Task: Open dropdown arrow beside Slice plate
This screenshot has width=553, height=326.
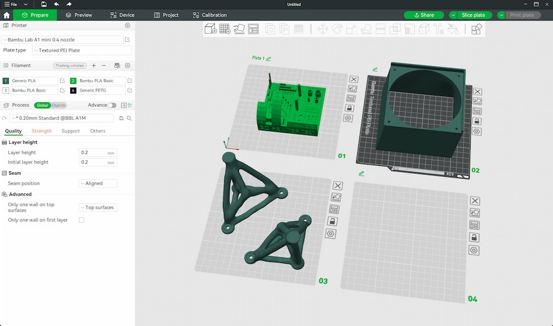Action: 453,15
